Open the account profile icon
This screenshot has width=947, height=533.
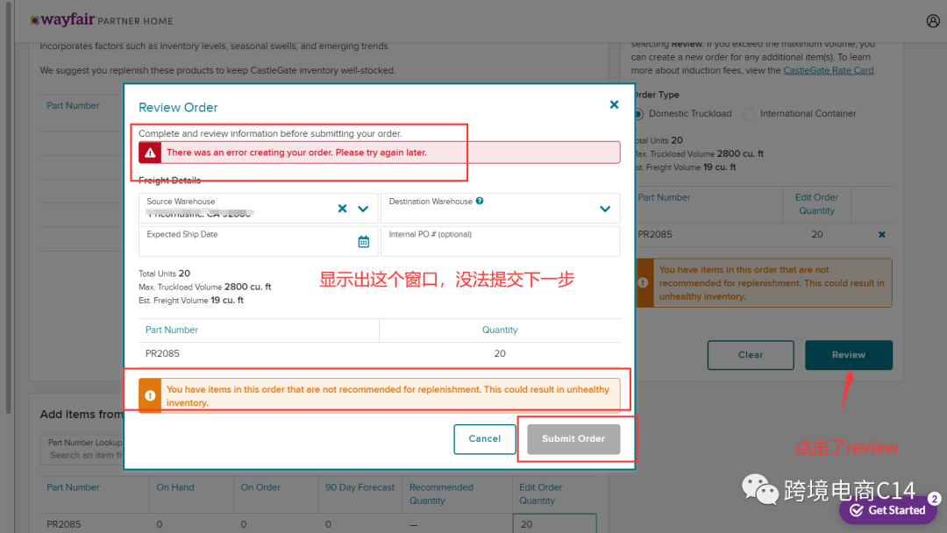tap(932, 20)
